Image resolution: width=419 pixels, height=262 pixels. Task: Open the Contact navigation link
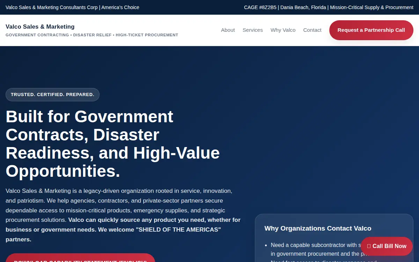[x=312, y=30]
